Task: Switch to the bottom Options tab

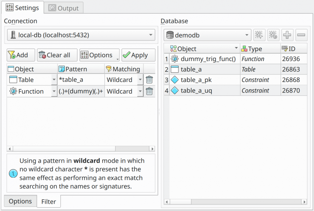Action: coord(20,201)
